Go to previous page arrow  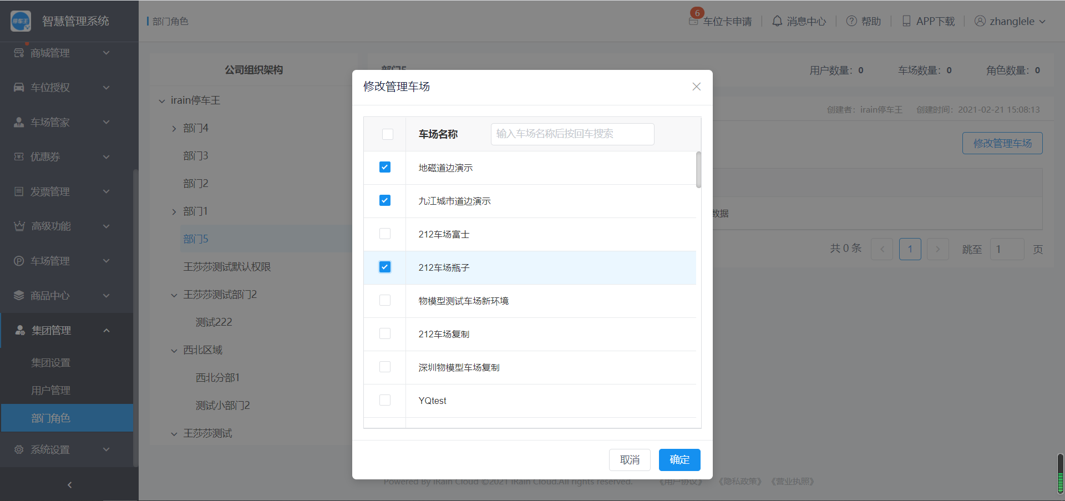point(882,249)
